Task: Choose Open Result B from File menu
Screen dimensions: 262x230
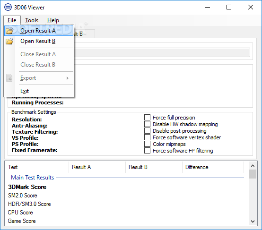Action: click(39, 41)
